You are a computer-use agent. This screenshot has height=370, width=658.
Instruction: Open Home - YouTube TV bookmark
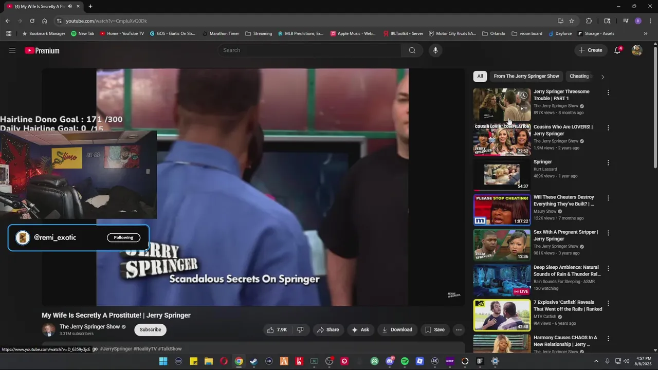121,33
